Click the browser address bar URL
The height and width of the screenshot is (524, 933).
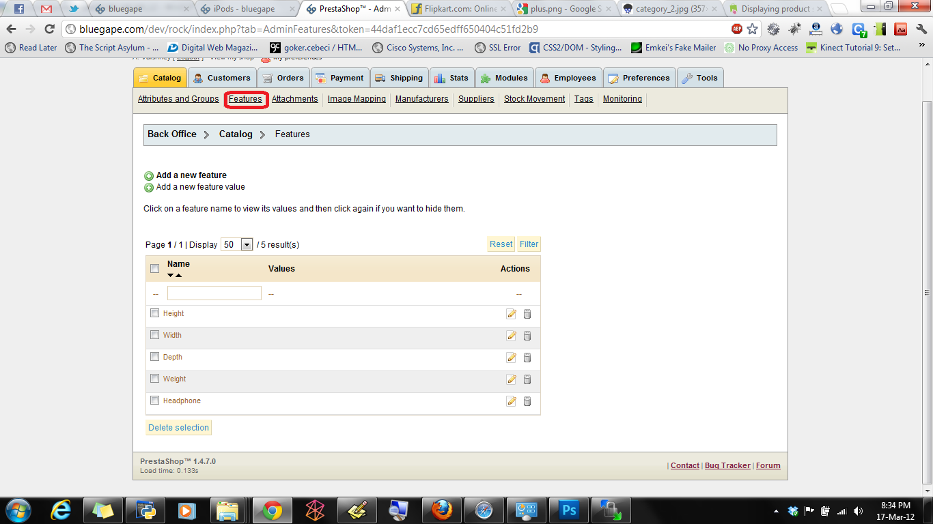(x=309, y=29)
